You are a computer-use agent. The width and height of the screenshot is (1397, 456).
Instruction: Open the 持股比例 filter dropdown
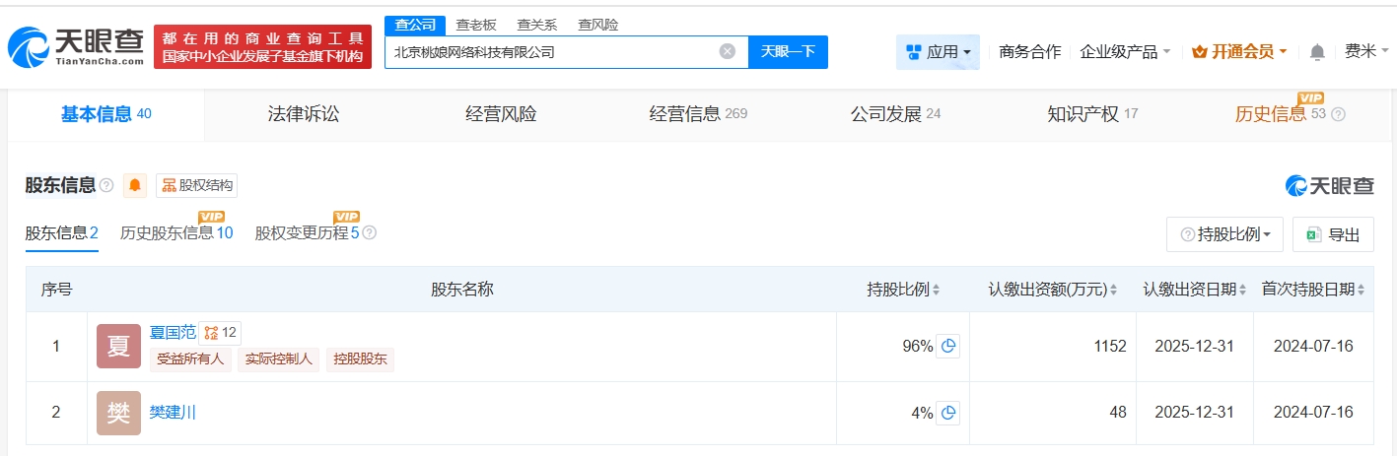pyautogui.click(x=1224, y=234)
